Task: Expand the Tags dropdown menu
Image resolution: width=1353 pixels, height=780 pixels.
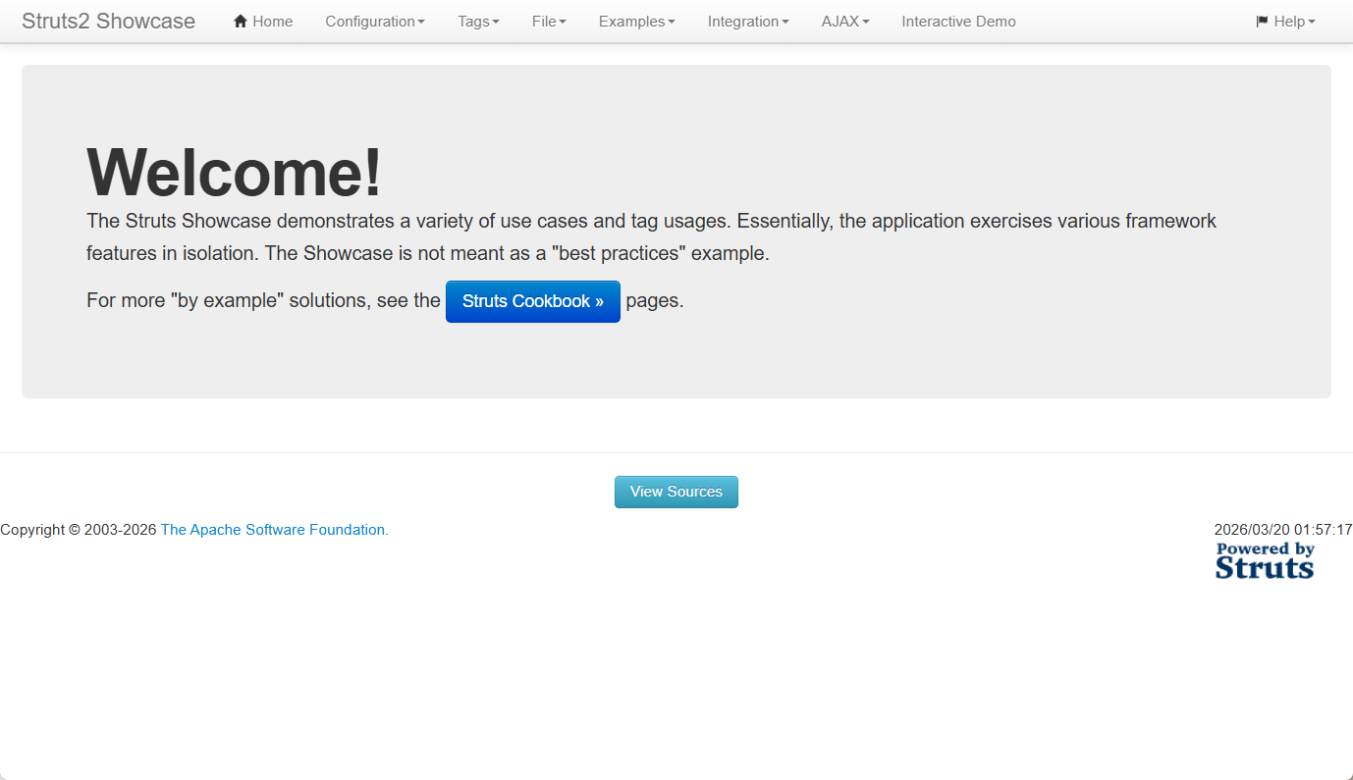Action: click(x=478, y=22)
